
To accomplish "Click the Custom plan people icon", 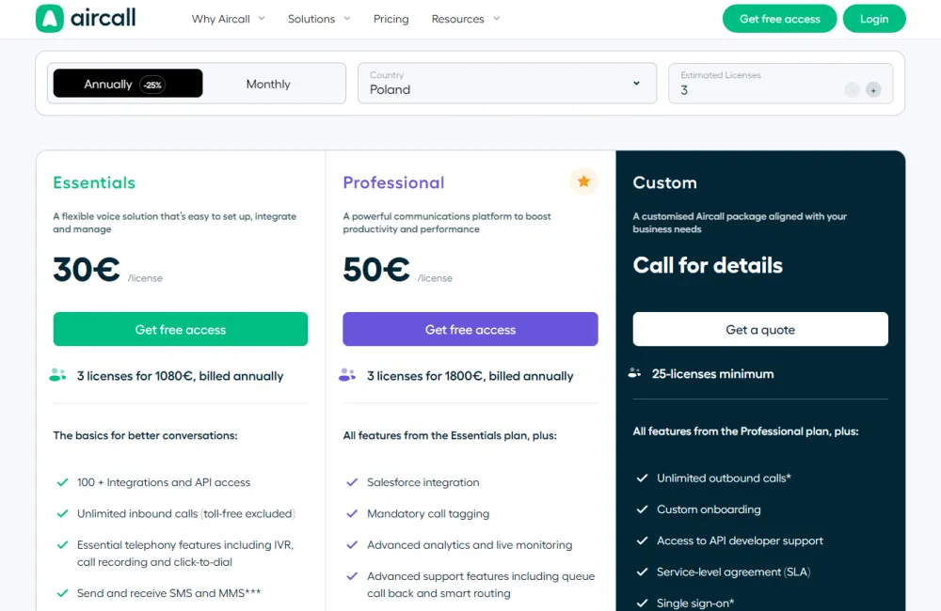I will click(x=635, y=373).
